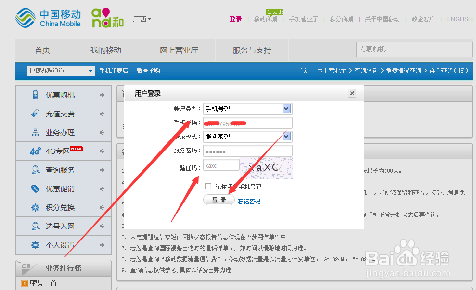The width and height of the screenshot is (476, 290).
Task: Click the arrow icon on 查询服务 row
Action: coord(102,170)
